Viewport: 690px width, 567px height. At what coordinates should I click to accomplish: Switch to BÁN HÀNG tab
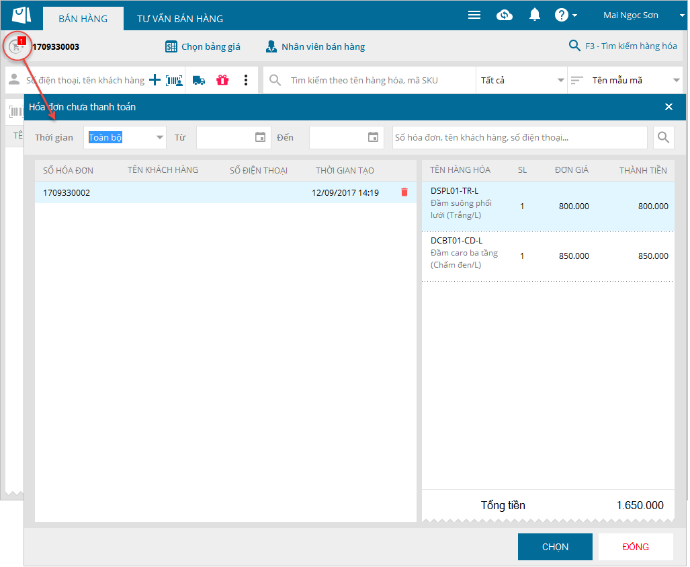coord(83,19)
